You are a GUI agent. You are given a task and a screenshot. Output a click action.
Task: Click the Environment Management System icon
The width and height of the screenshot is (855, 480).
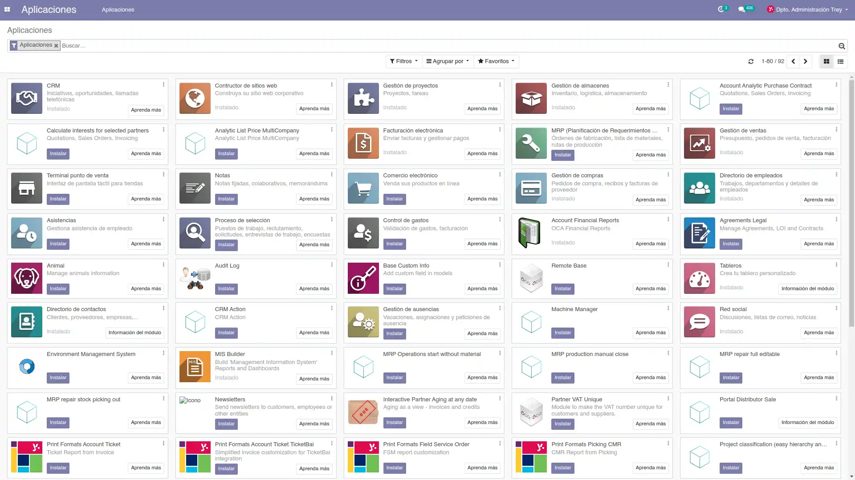[x=27, y=367]
